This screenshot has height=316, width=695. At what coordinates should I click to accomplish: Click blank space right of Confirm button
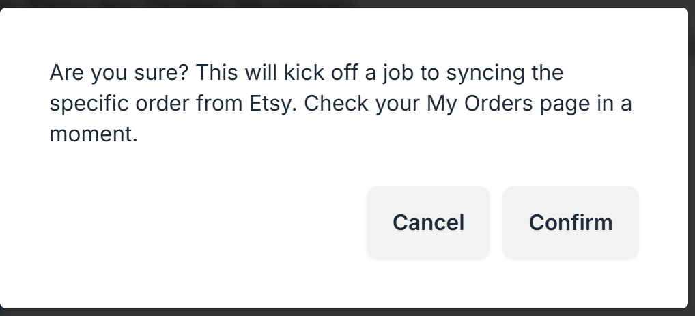[662, 222]
